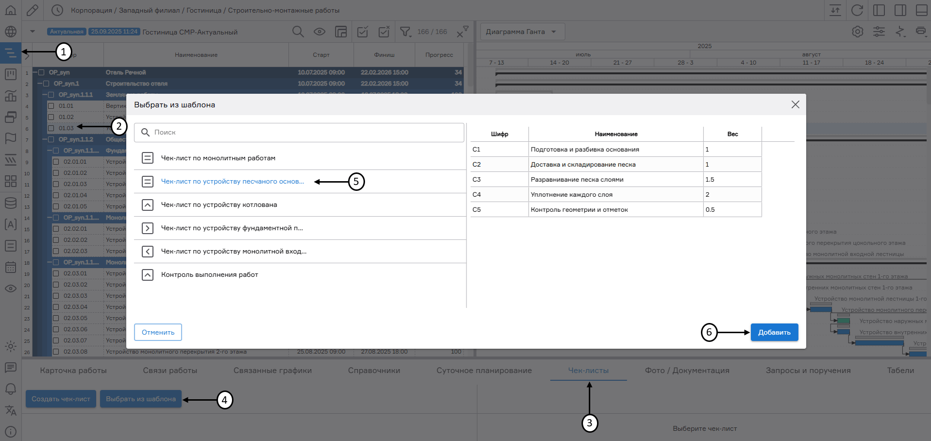The height and width of the screenshot is (441, 931).
Task: Check the box next to OP_syn row
Action: (x=42, y=72)
